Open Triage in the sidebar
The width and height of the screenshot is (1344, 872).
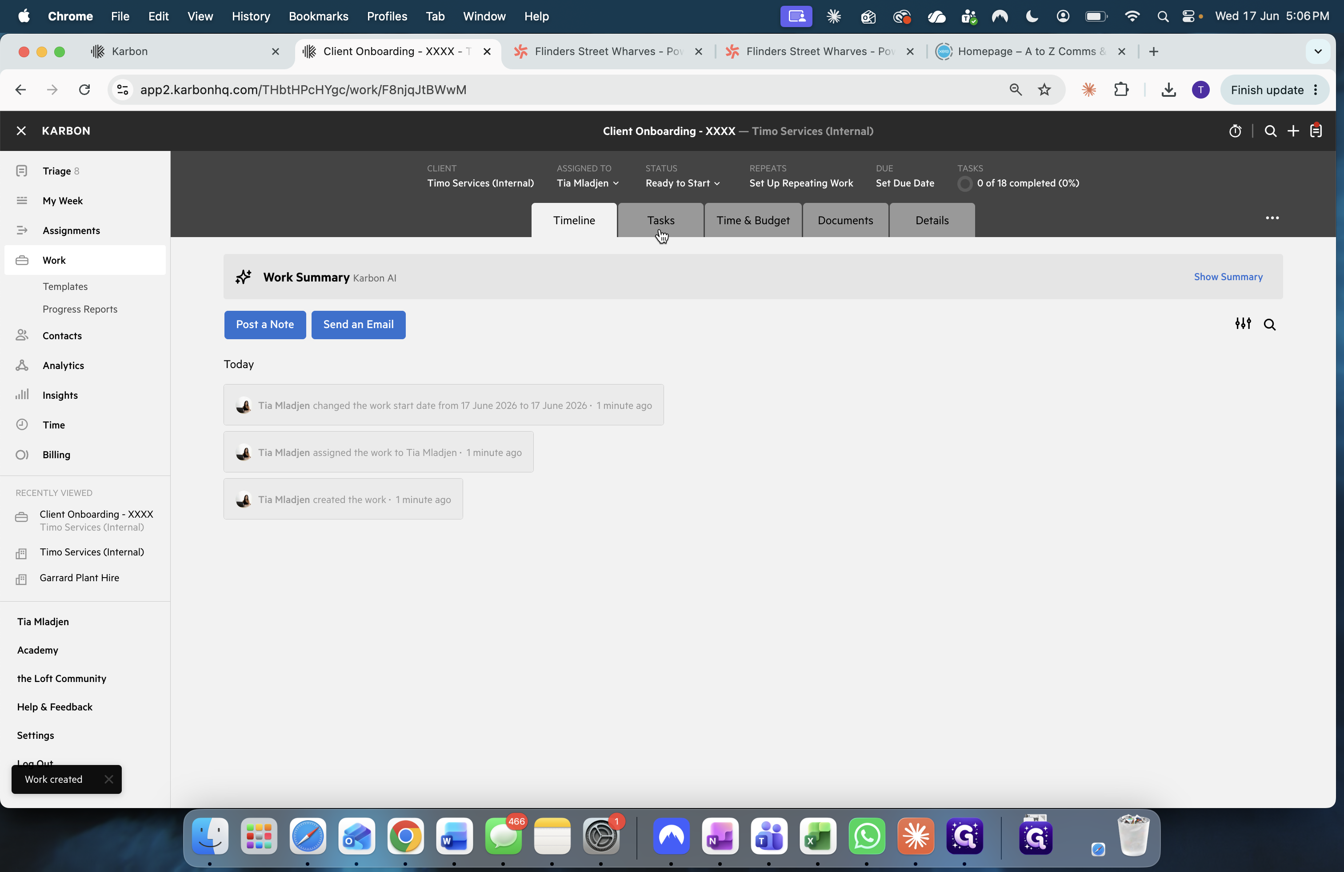(85, 171)
